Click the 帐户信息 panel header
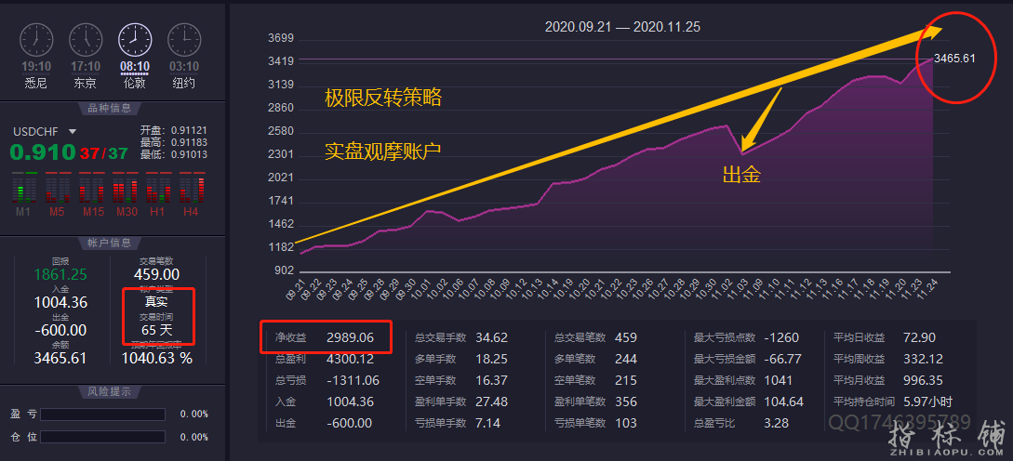The height and width of the screenshot is (461, 1013). (110, 243)
